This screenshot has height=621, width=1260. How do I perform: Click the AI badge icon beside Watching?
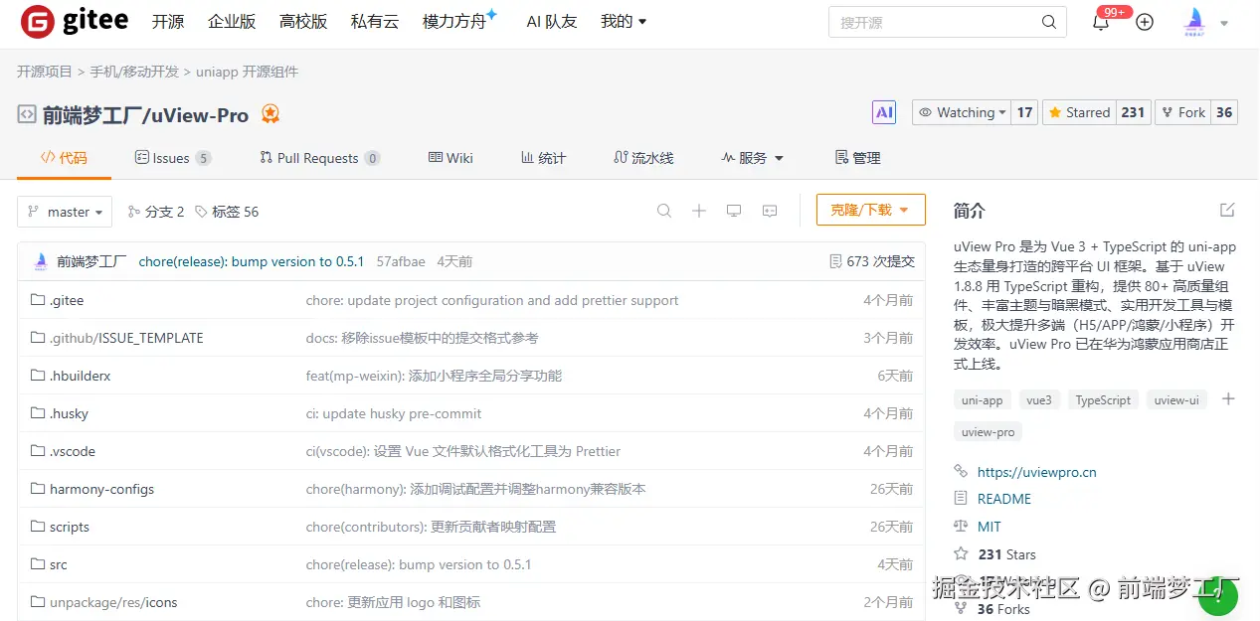click(x=884, y=112)
